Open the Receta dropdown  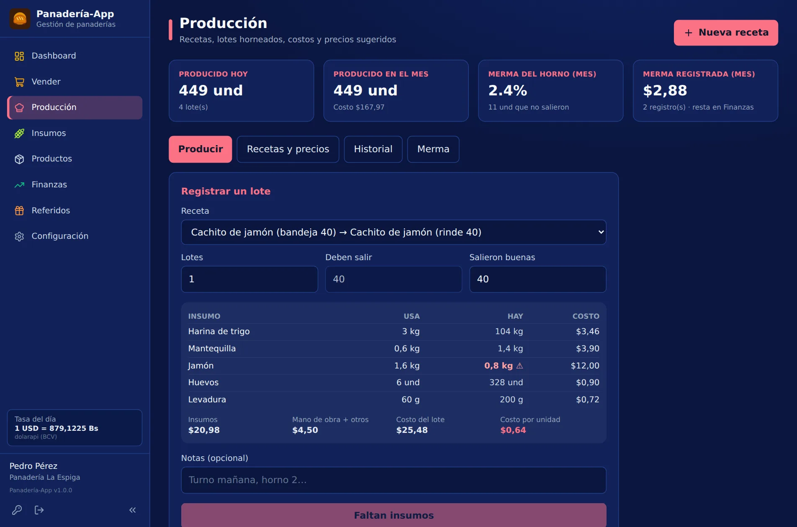click(x=393, y=232)
